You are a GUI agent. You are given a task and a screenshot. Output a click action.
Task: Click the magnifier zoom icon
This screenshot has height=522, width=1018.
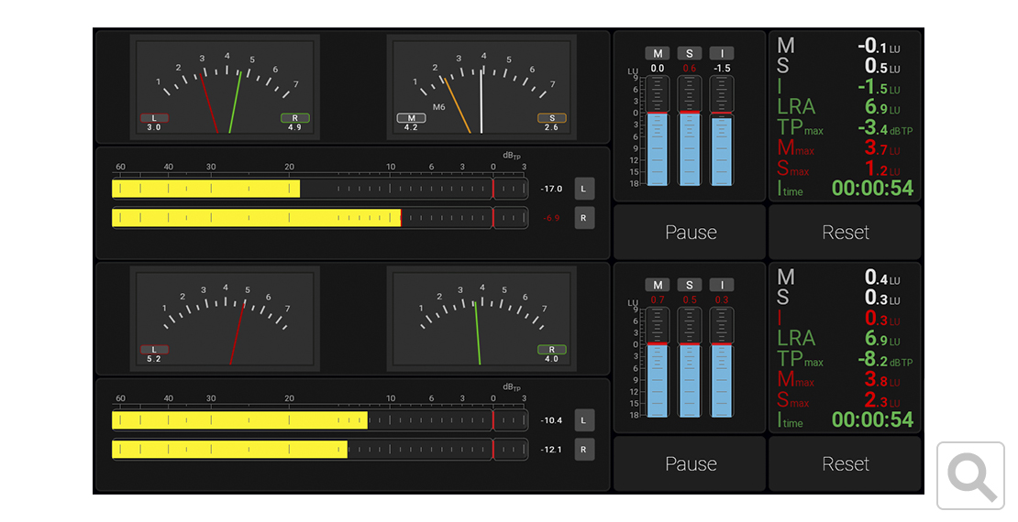point(970,475)
